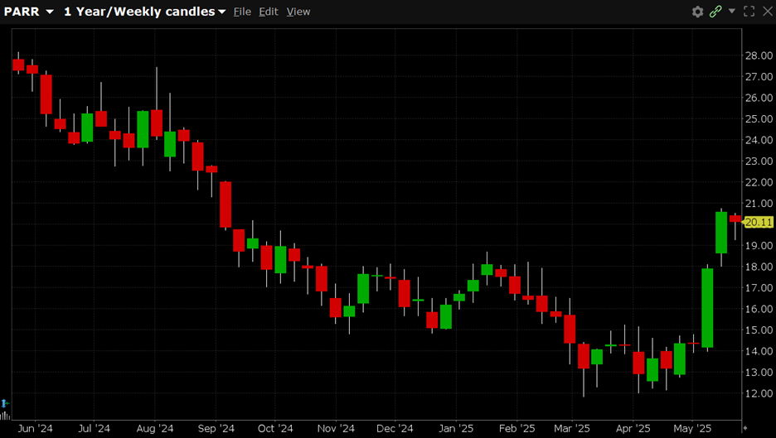This screenshot has height=438, width=776.
Task: Click the blue vertical-scale arrow icon
Action: pyautogui.click(x=4, y=403)
